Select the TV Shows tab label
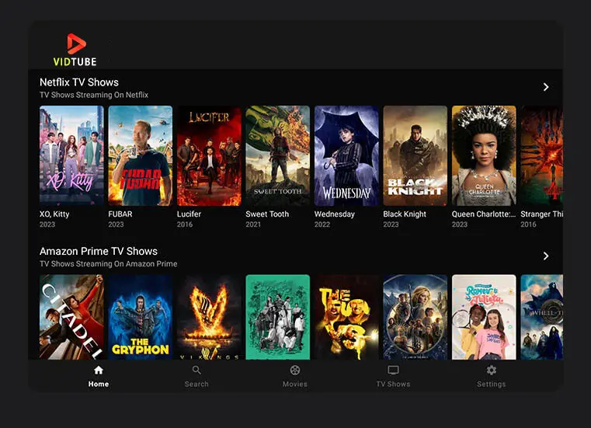 point(393,384)
